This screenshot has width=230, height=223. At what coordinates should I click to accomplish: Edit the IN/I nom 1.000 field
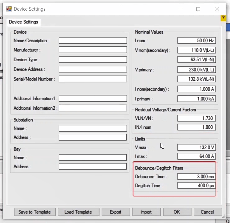tap(196, 127)
